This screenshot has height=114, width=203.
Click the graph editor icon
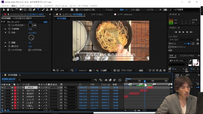tap(120, 80)
